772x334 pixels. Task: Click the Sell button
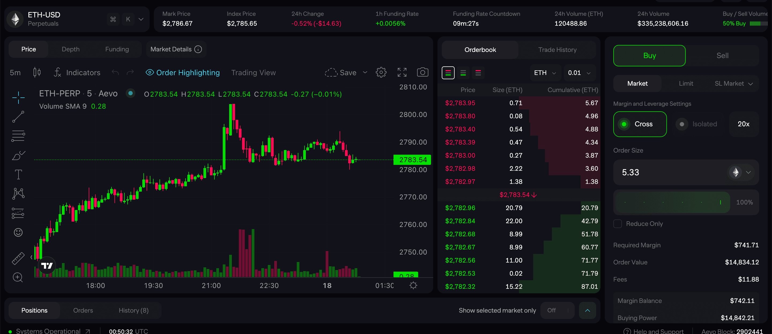point(722,56)
